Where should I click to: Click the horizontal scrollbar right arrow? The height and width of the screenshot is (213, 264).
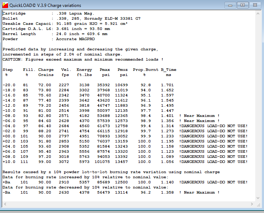tap(252, 204)
